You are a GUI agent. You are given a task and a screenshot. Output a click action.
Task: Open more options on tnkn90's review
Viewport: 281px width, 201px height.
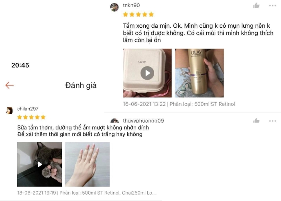pos(273,6)
